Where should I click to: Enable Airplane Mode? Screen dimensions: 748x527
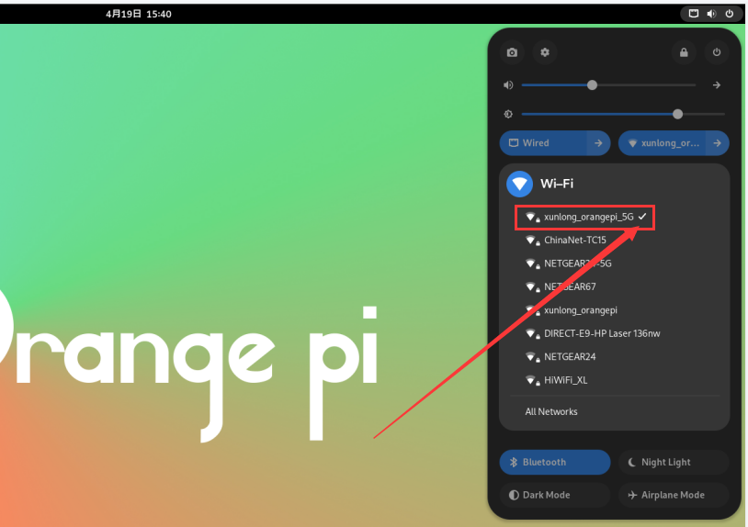coord(674,495)
